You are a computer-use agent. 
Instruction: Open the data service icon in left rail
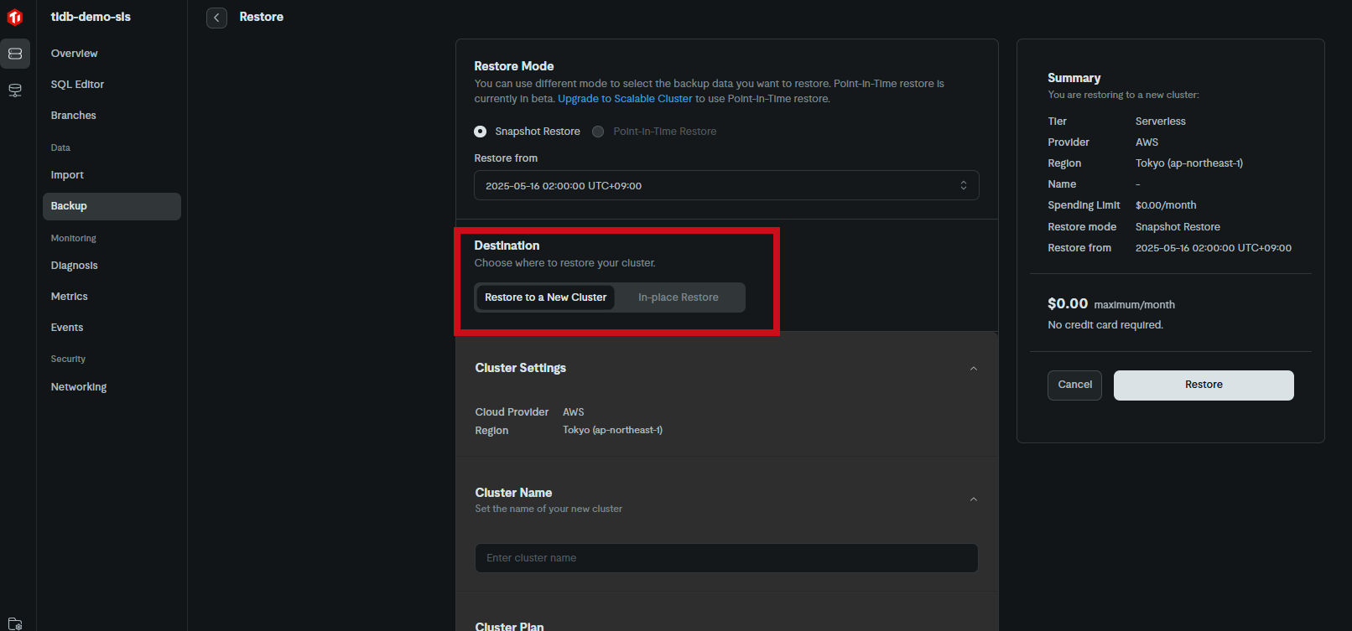(15, 91)
